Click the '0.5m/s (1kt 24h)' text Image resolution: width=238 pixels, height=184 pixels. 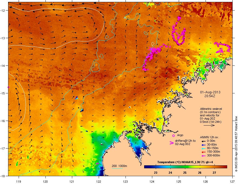210,122
